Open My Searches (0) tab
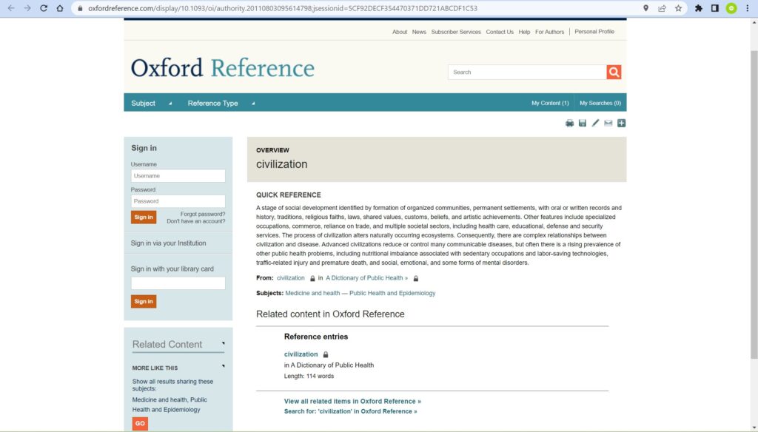The width and height of the screenshot is (758, 432). (x=600, y=103)
